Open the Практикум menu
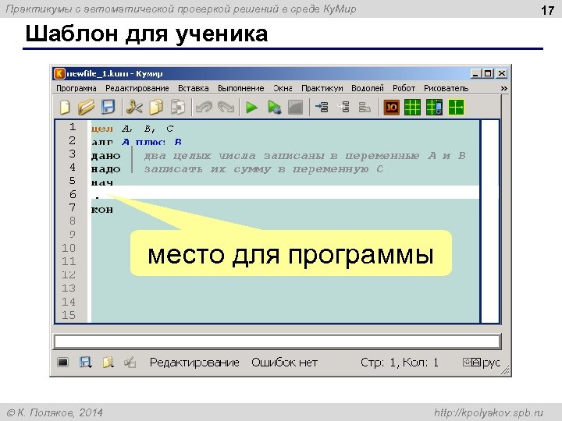 click(322, 88)
